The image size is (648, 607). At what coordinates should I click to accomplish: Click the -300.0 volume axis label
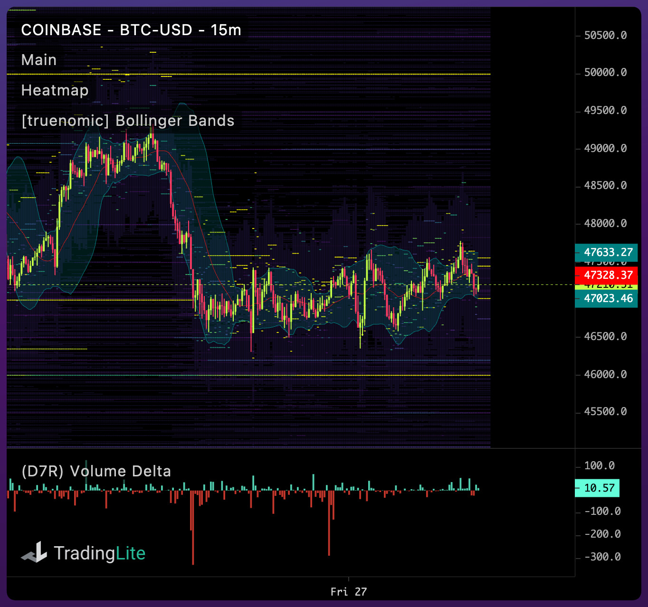pos(602,557)
